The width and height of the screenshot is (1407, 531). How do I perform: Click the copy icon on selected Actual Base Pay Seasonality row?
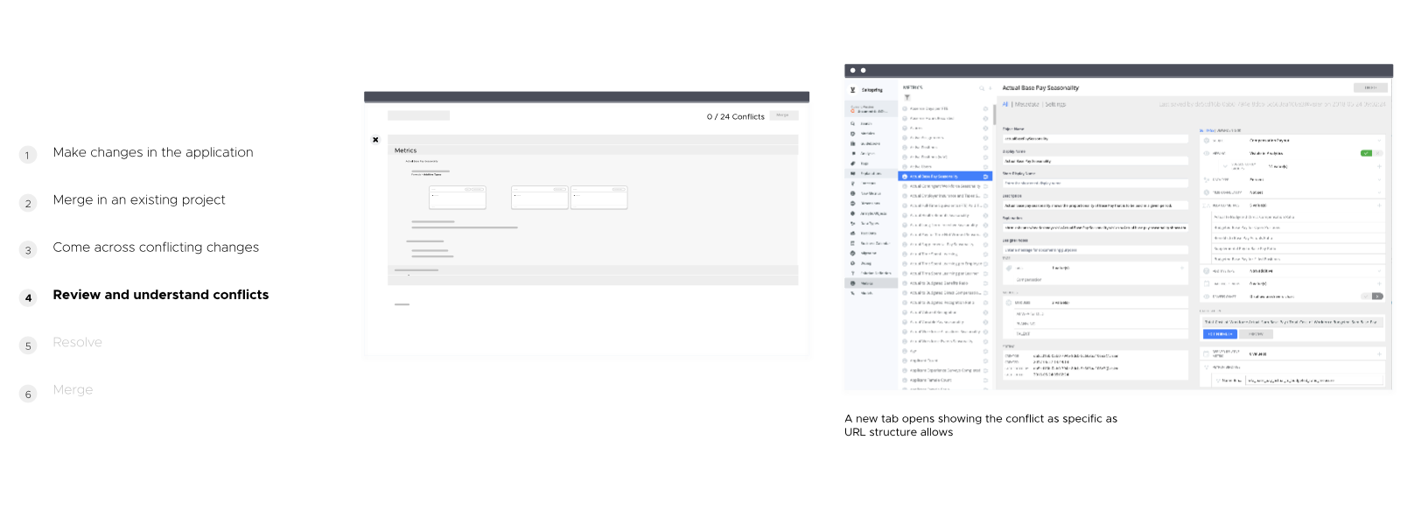click(x=985, y=177)
